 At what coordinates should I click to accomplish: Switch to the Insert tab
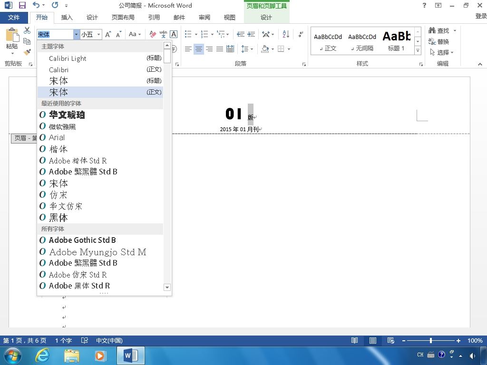[67, 18]
